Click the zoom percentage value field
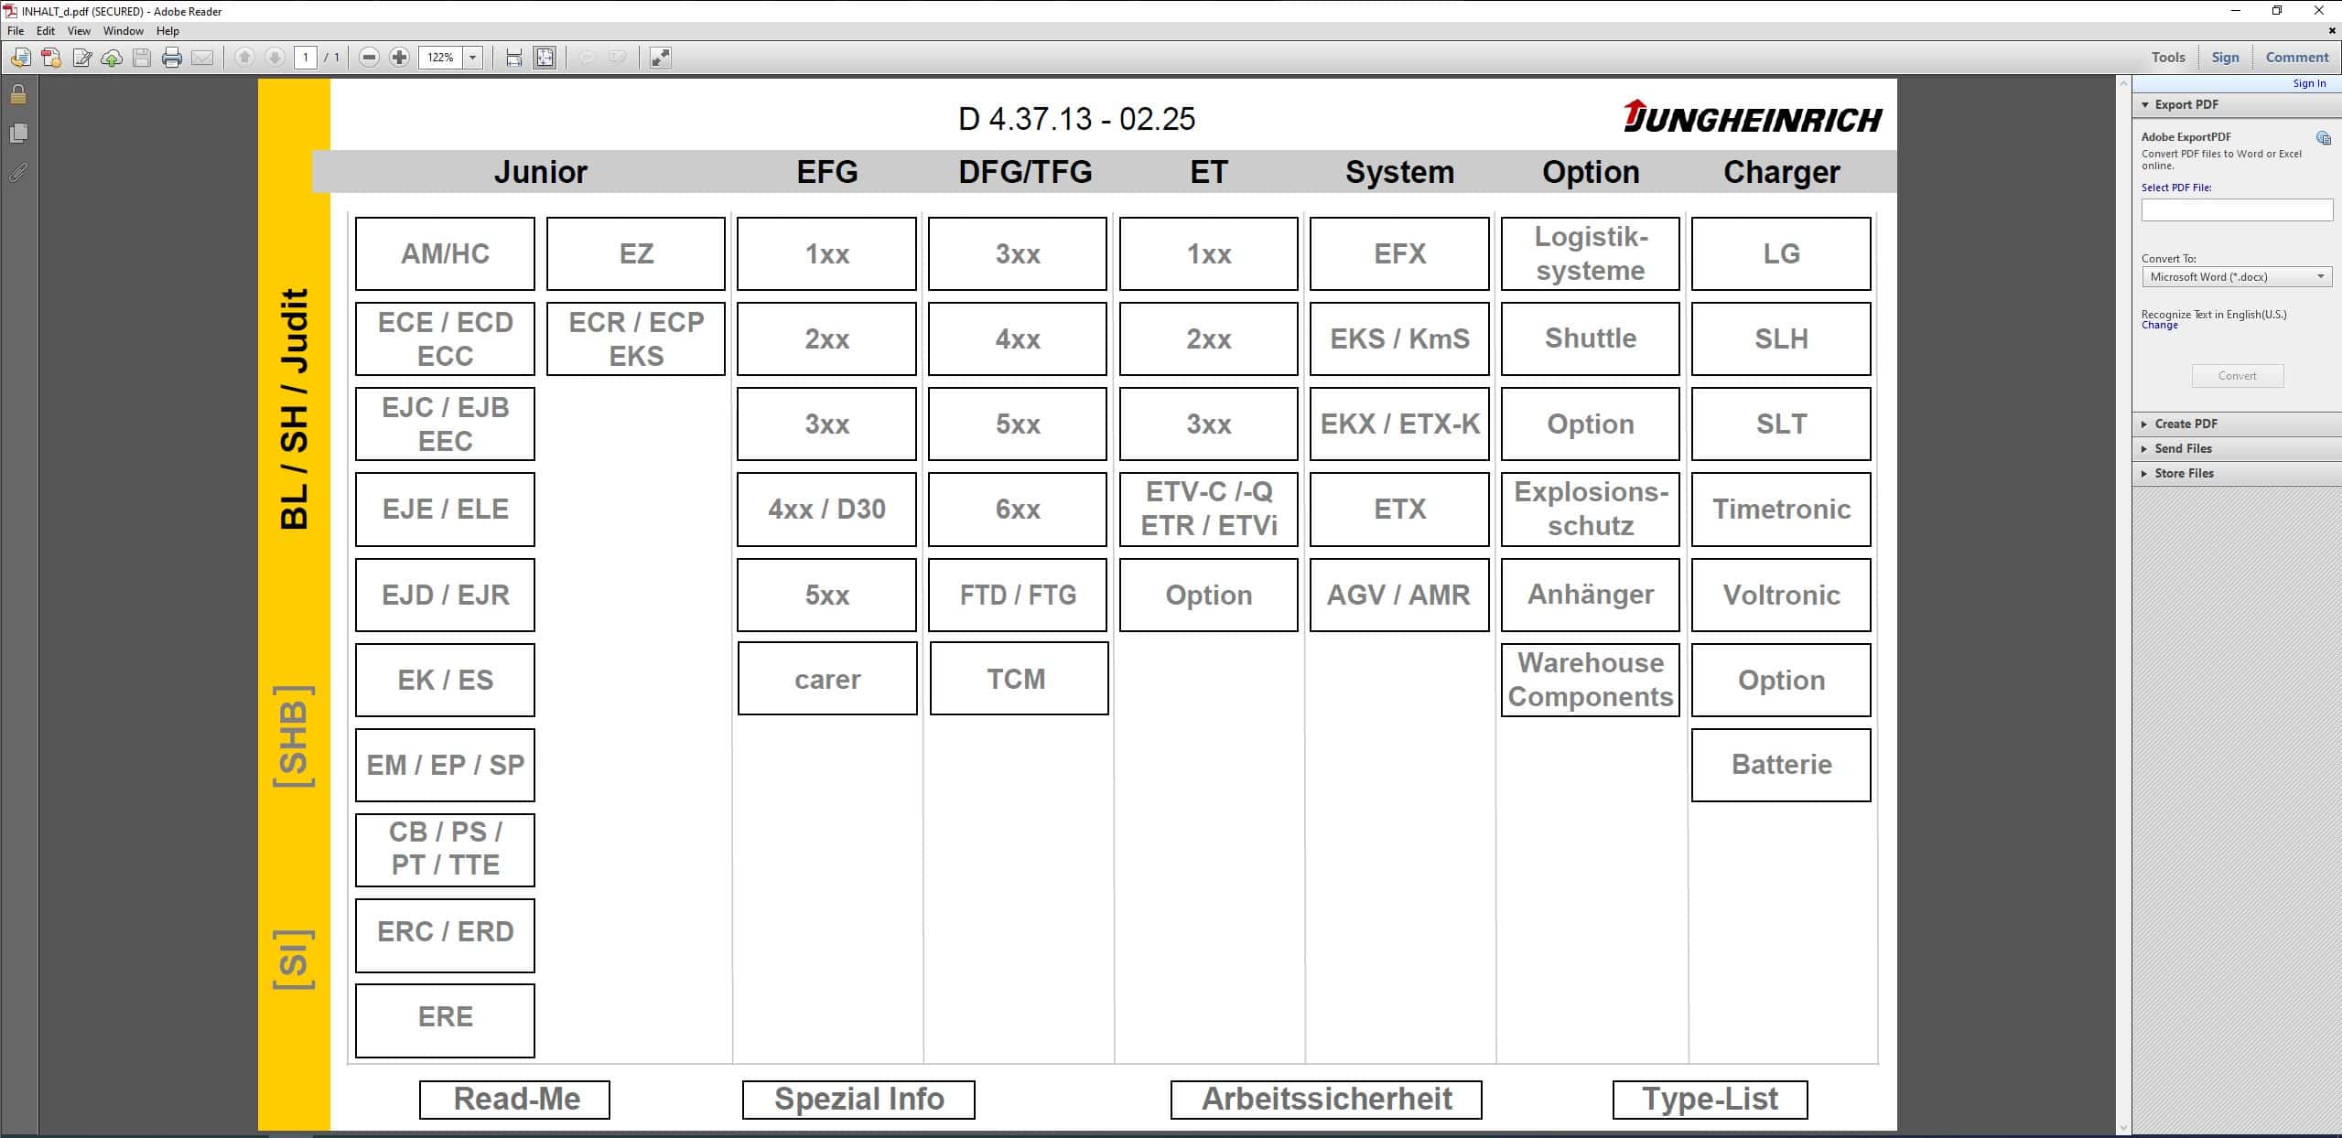This screenshot has height=1138, width=2342. click(x=441, y=58)
